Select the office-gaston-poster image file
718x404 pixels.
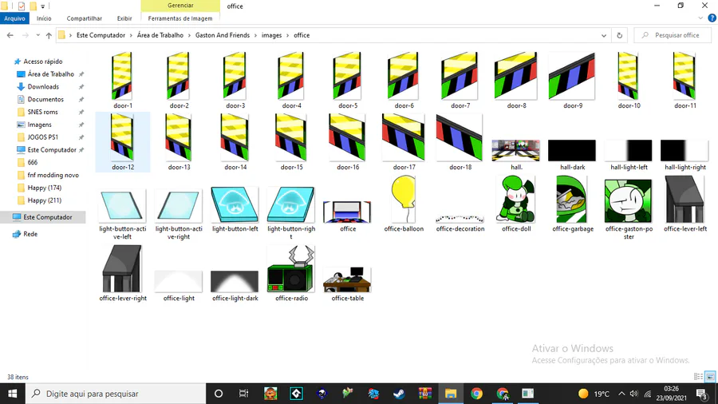(x=629, y=208)
